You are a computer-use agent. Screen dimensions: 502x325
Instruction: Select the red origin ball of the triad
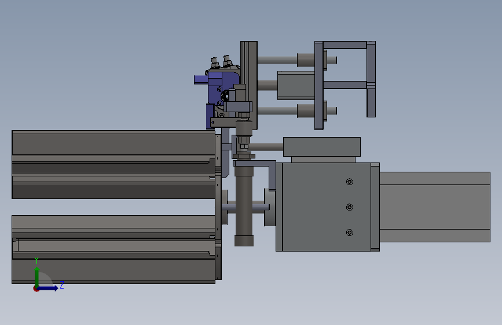click(36, 289)
